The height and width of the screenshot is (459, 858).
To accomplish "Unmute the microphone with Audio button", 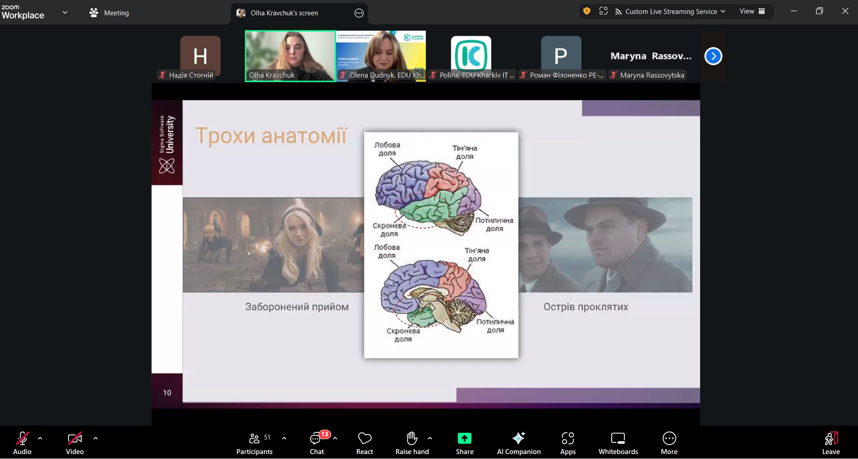I will pyautogui.click(x=22, y=443).
